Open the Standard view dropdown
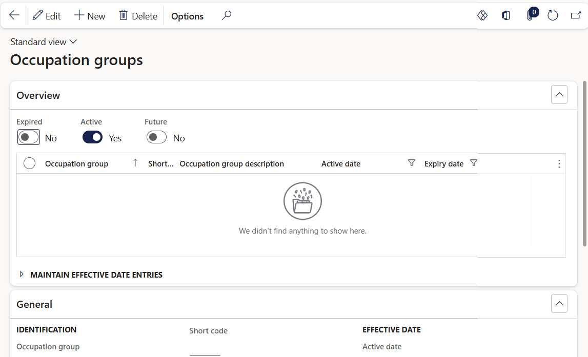The height and width of the screenshot is (357, 588). tap(44, 42)
